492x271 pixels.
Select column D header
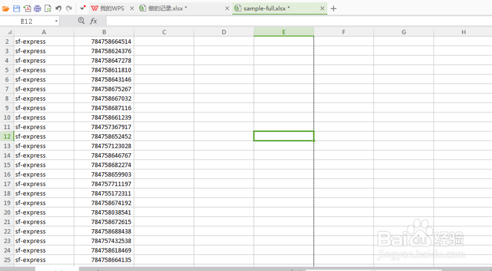click(224, 32)
